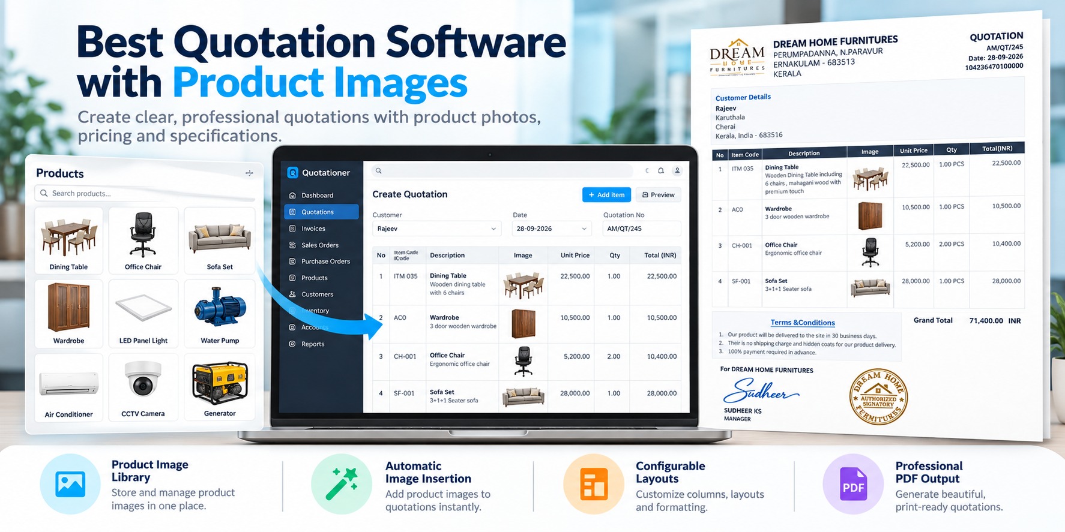Viewport: 1065px width, 532px height.
Task: Select the Generator product card
Action: point(220,387)
